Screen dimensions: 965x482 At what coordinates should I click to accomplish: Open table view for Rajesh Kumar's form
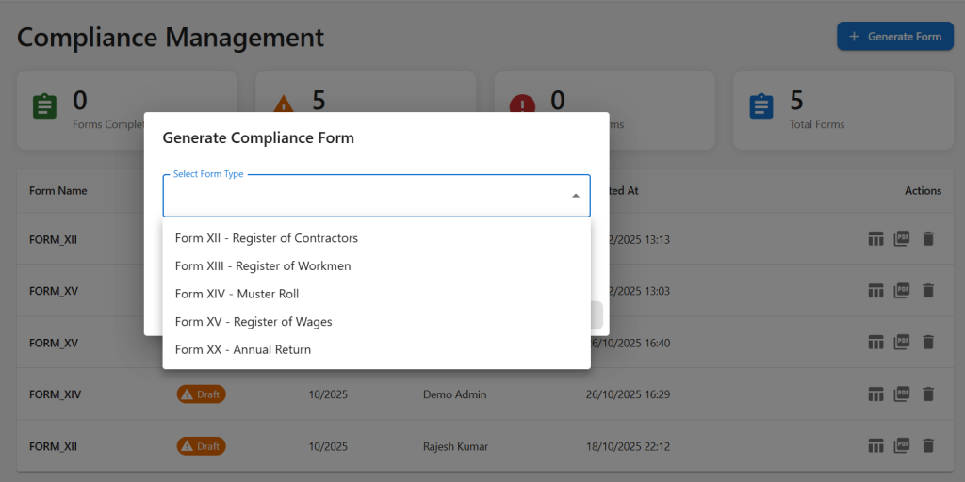[875, 446]
